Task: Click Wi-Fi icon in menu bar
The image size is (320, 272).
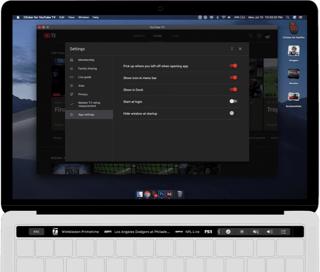Action: (x=224, y=17)
